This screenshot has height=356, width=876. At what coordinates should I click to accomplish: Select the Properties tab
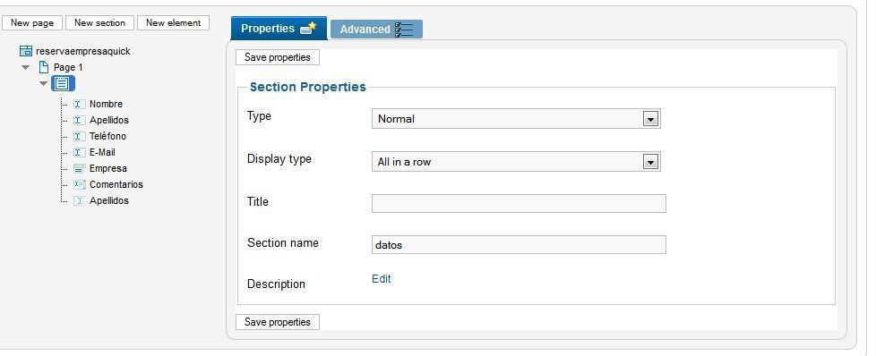(x=279, y=29)
